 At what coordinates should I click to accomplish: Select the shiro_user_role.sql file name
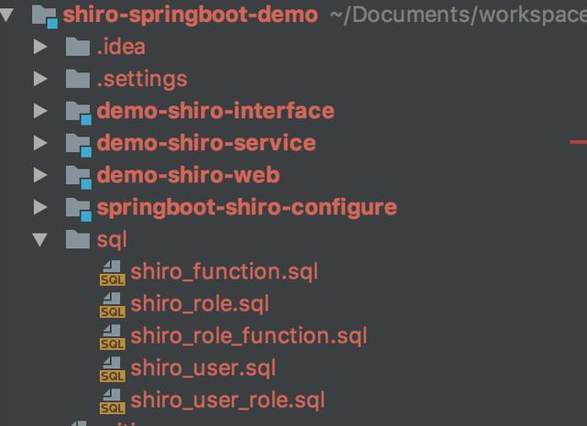pos(228,401)
